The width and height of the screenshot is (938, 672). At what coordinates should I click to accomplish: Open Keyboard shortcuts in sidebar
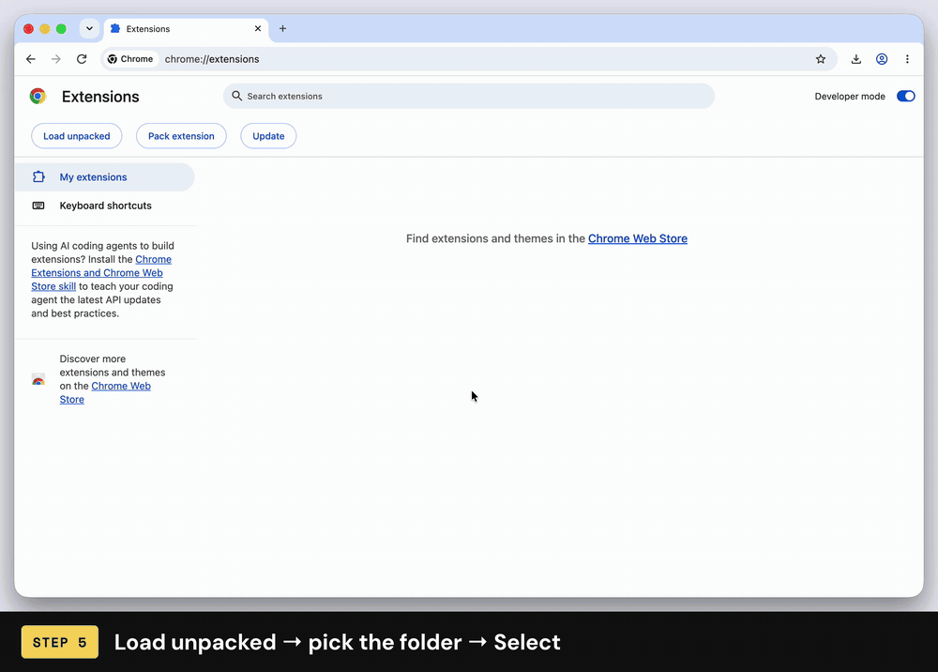105,206
